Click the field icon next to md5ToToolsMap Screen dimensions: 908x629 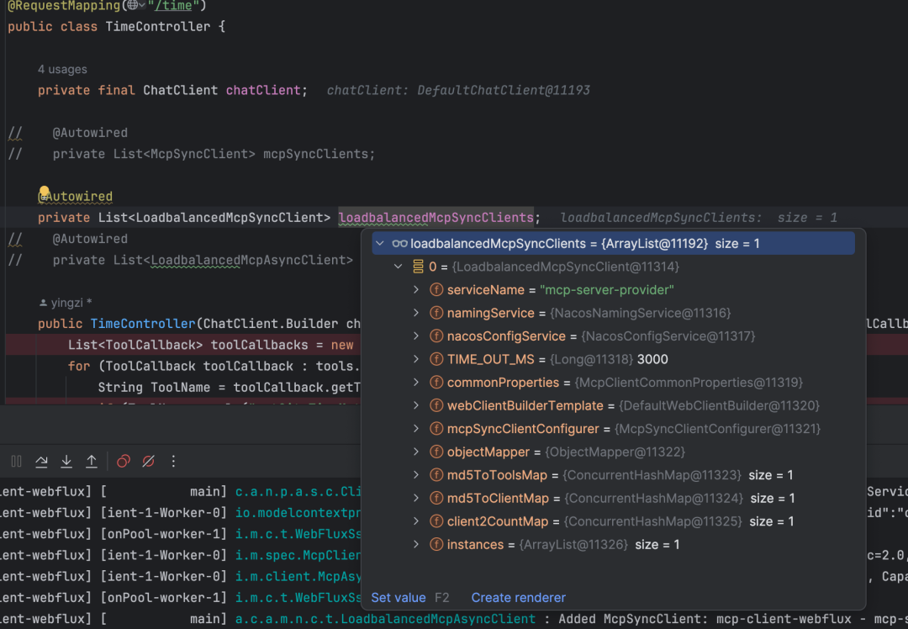coord(436,475)
